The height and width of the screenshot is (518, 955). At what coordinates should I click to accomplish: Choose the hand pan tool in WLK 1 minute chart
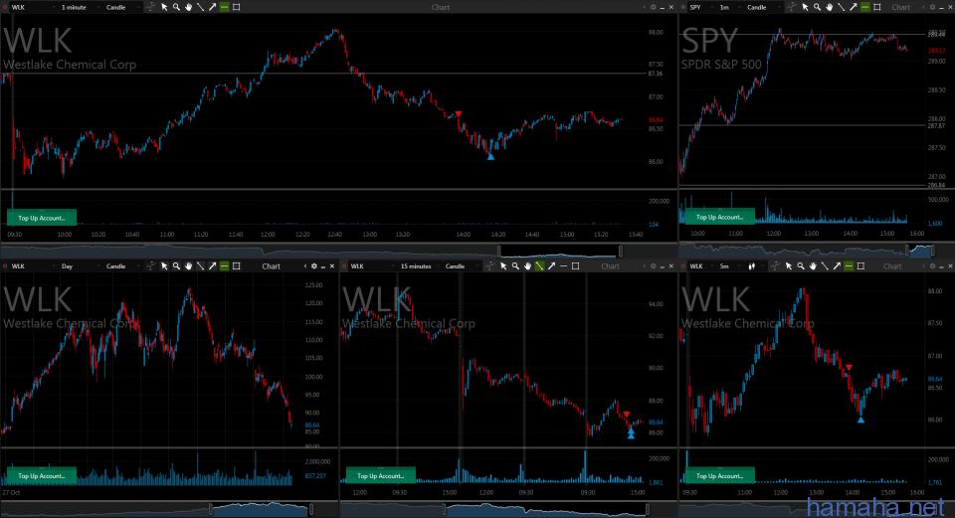click(188, 7)
